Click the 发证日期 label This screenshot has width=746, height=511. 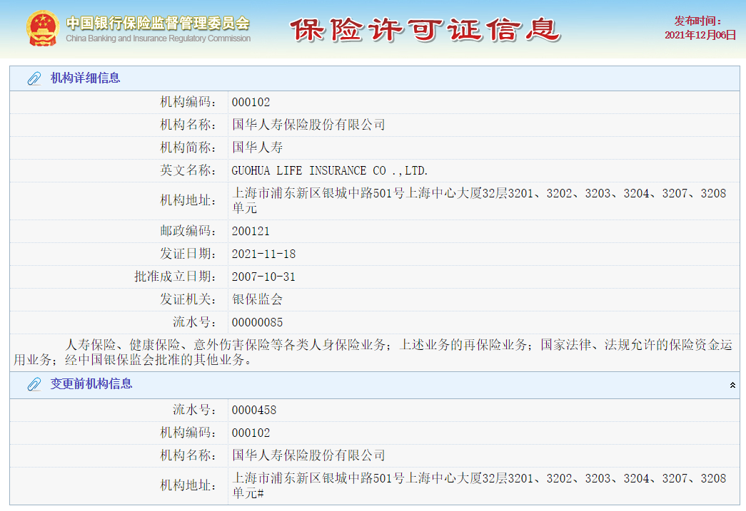188,254
